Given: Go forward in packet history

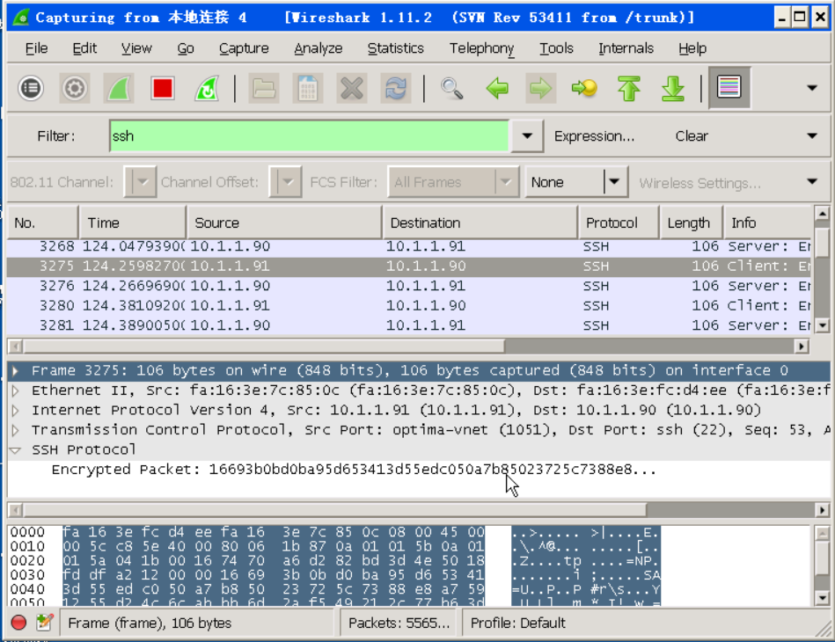Looking at the screenshot, I should click(540, 88).
